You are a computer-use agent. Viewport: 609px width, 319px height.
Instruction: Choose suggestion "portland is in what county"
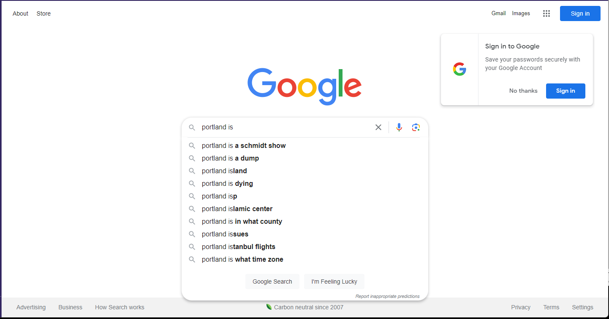[x=242, y=222]
